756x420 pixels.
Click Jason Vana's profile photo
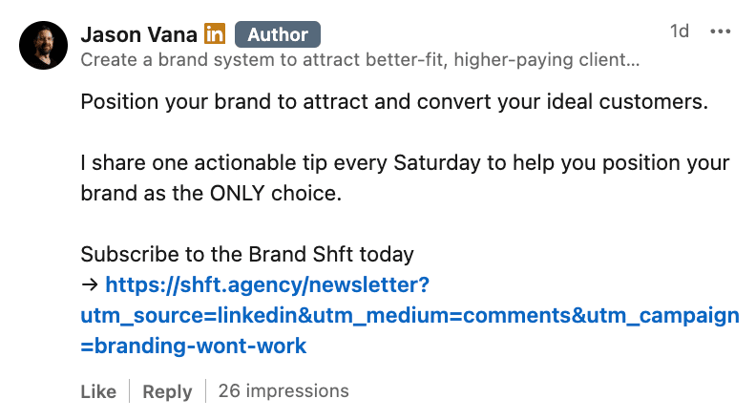coord(43,47)
